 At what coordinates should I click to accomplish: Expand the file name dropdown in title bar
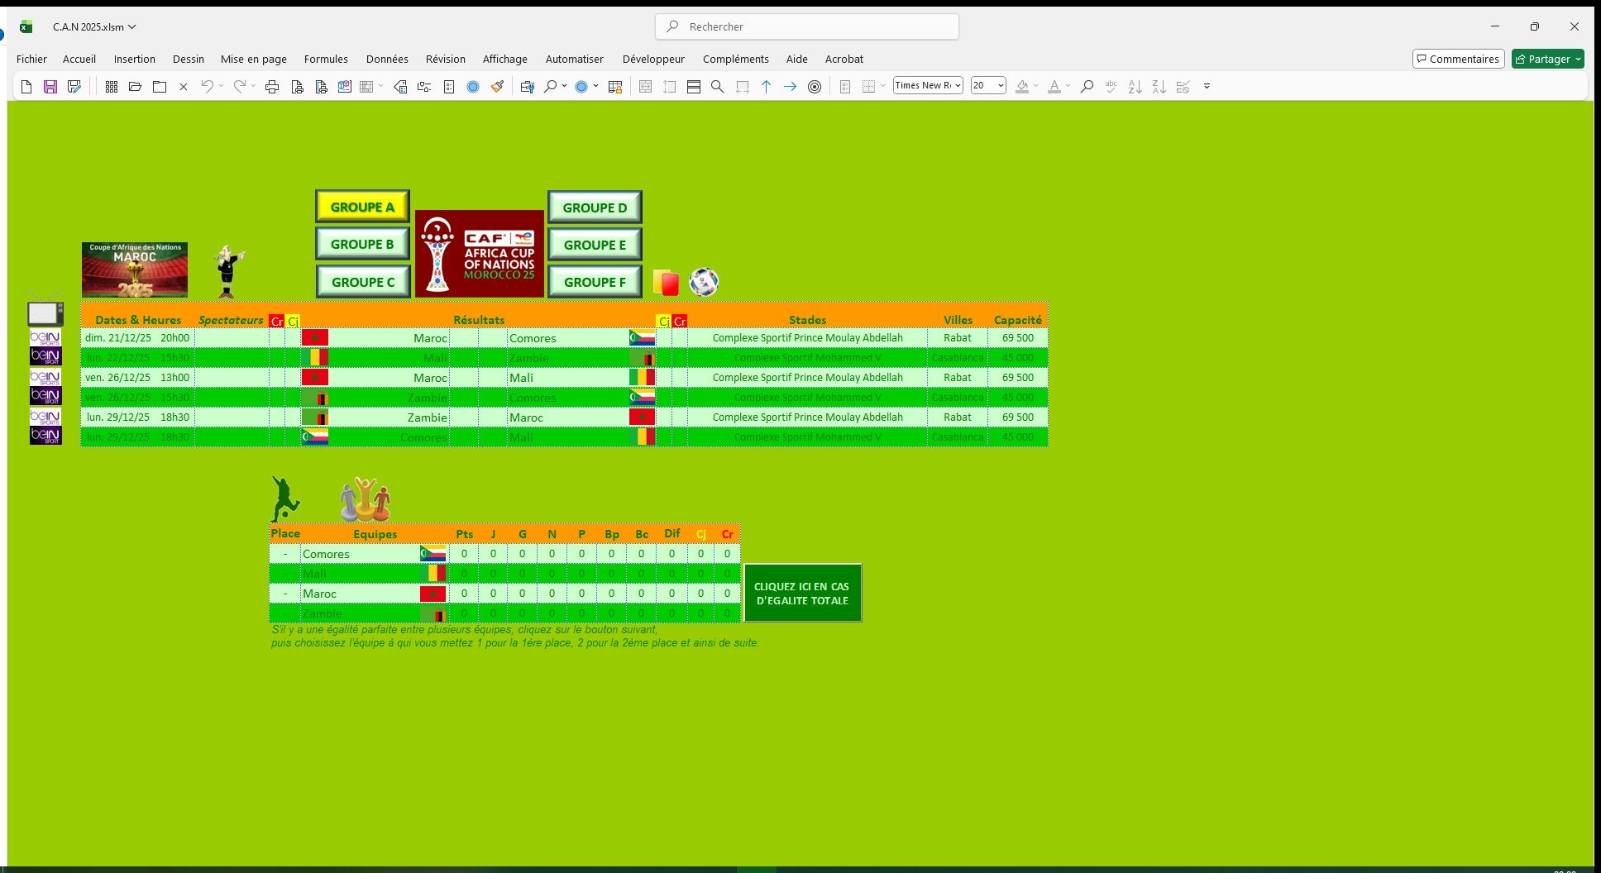point(132,26)
